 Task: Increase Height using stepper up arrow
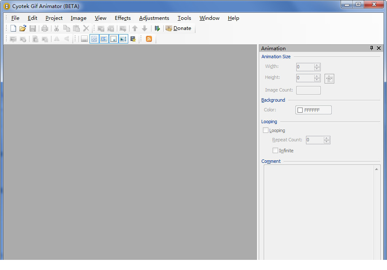pyautogui.click(x=317, y=76)
